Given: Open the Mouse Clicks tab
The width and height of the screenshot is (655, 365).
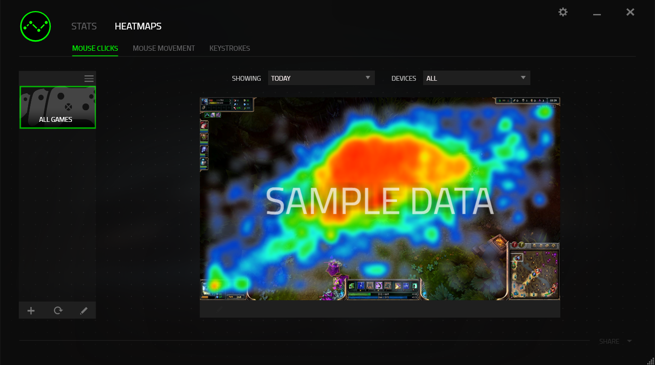Looking at the screenshot, I should tap(95, 48).
